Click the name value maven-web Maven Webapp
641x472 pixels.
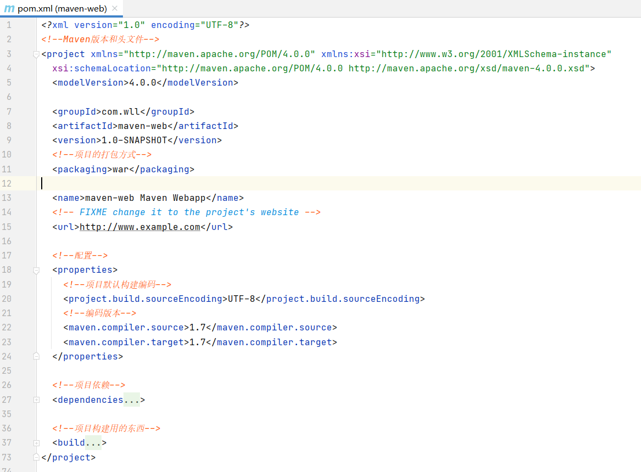(x=145, y=198)
